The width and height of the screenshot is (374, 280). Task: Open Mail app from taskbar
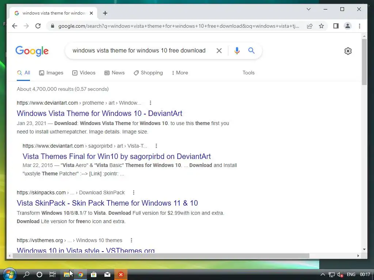point(107,275)
